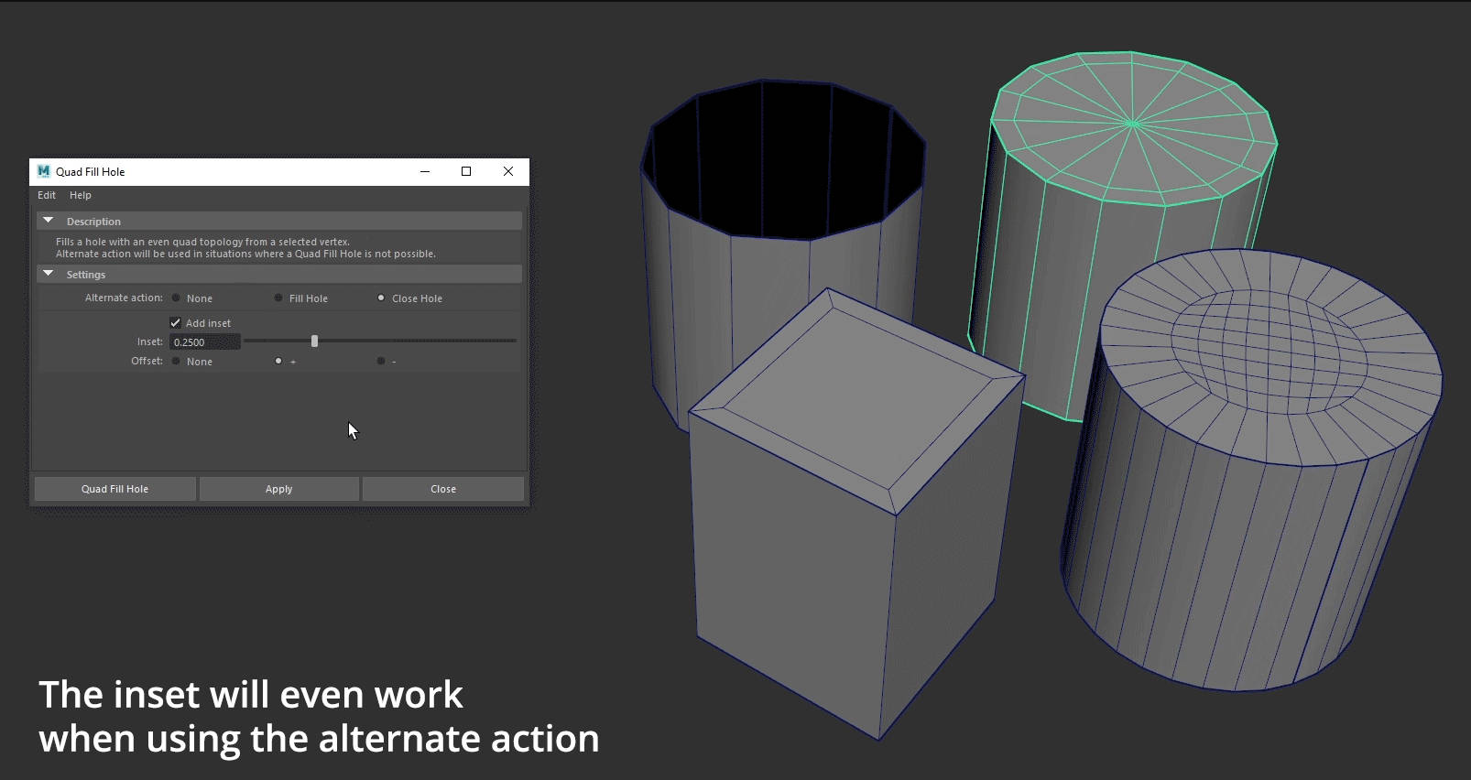
Task: Collapse the Description section
Action: pos(49,221)
